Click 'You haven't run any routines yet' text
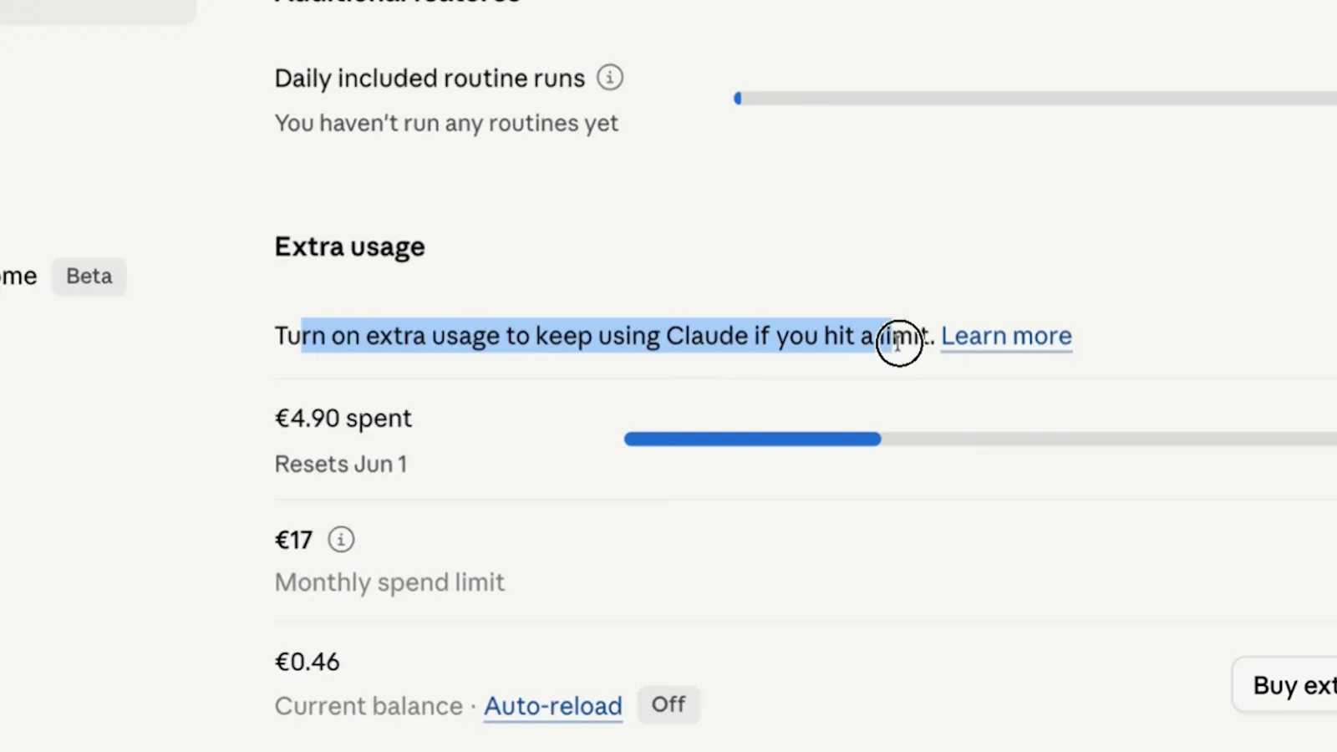This screenshot has height=752, width=1337. coord(446,124)
